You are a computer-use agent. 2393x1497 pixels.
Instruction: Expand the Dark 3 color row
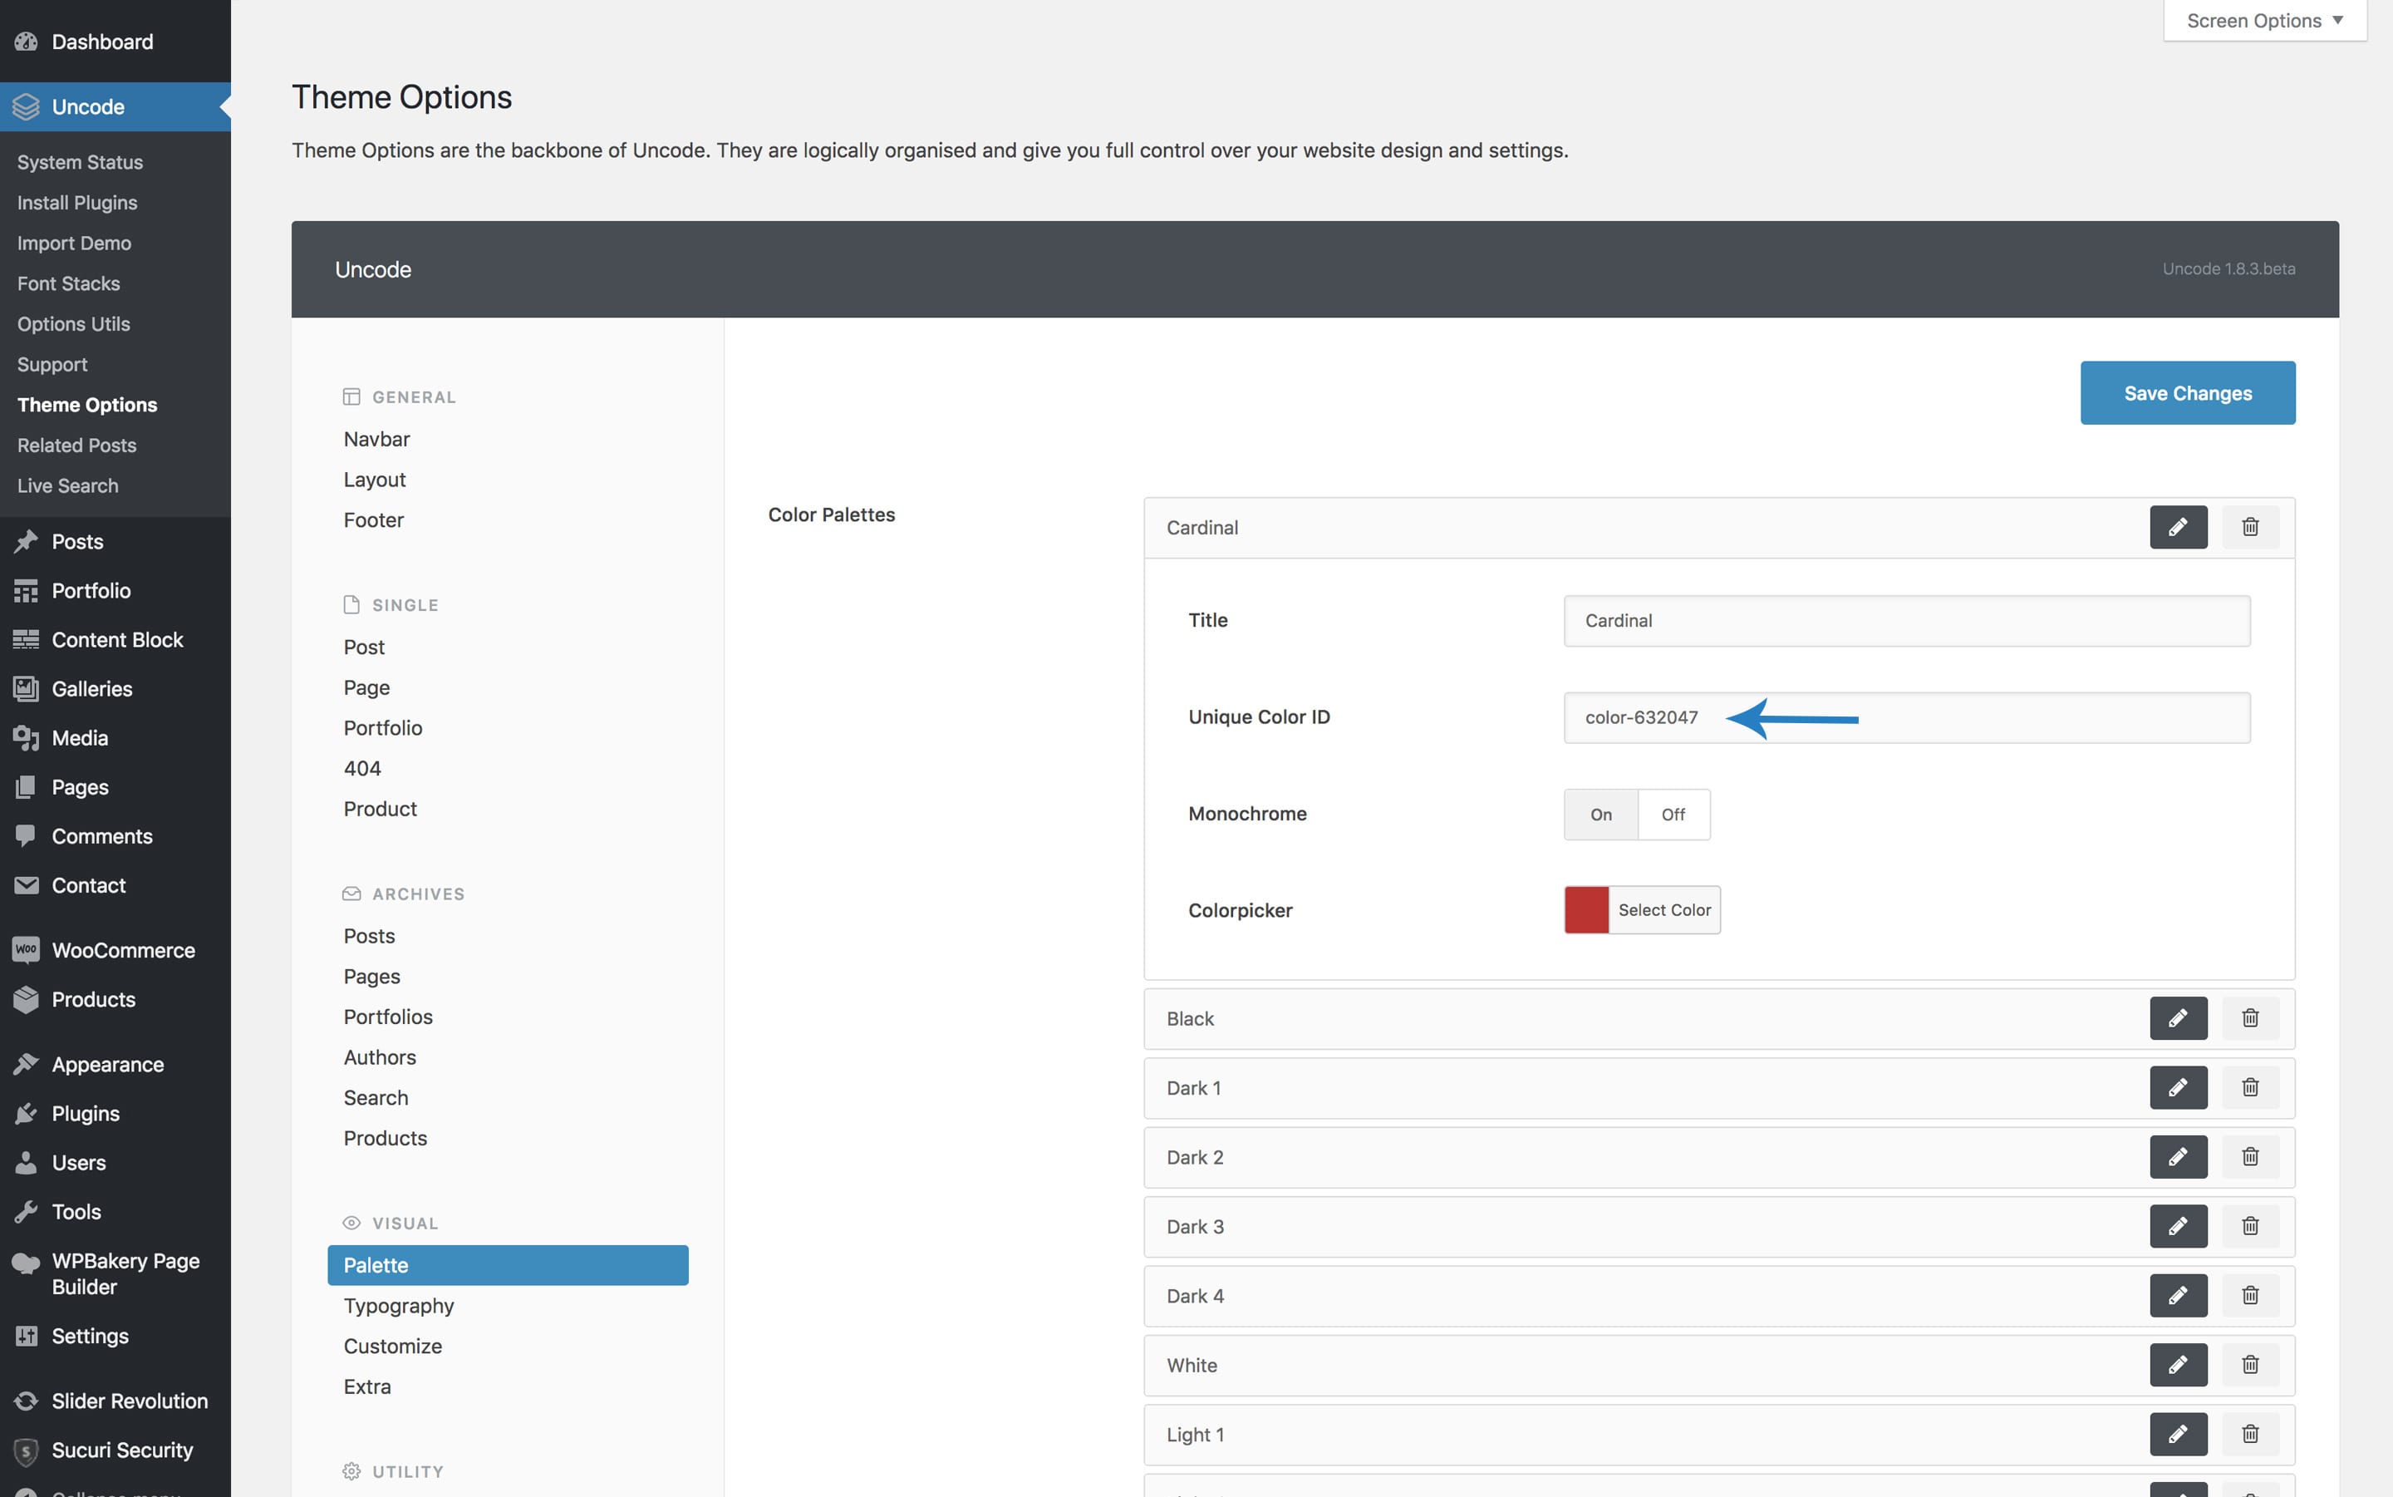point(1719,1227)
